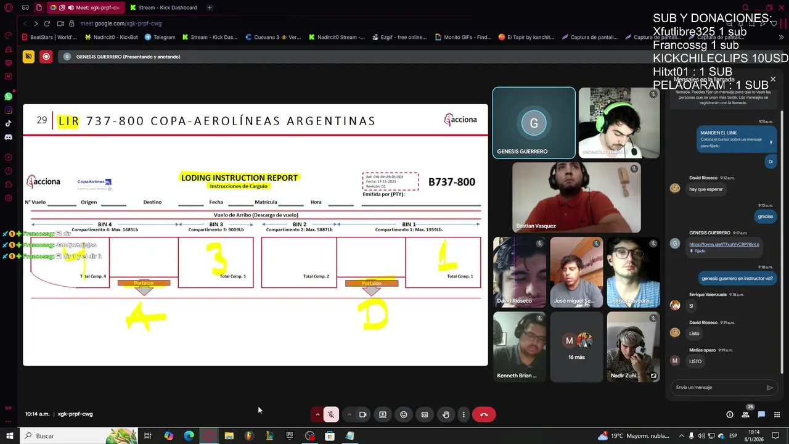Click the red recording indicator icon
The width and height of the screenshot is (789, 444).
coord(46,57)
